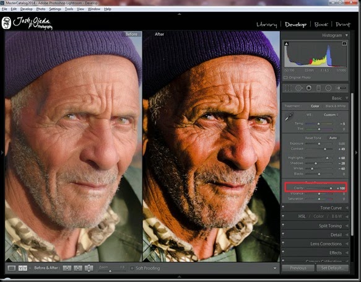Toggle Effects panel on/off switch

click(x=283, y=253)
